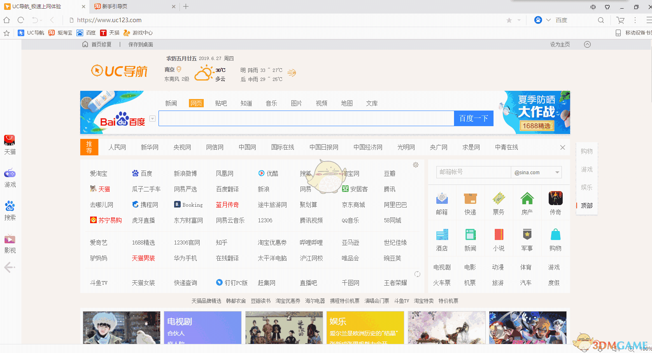Open the 影视 video icon in sidebar
652x353 pixels.
pos(9,239)
